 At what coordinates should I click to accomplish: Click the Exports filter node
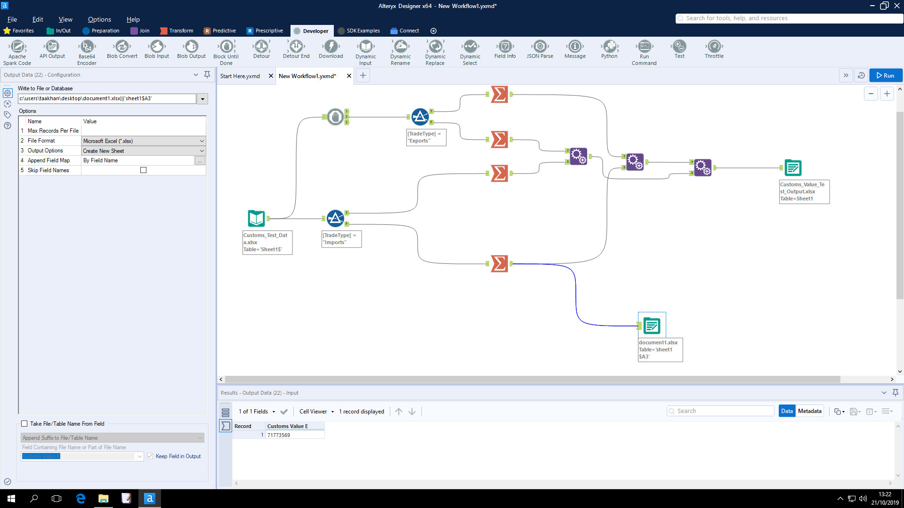coord(420,117)
